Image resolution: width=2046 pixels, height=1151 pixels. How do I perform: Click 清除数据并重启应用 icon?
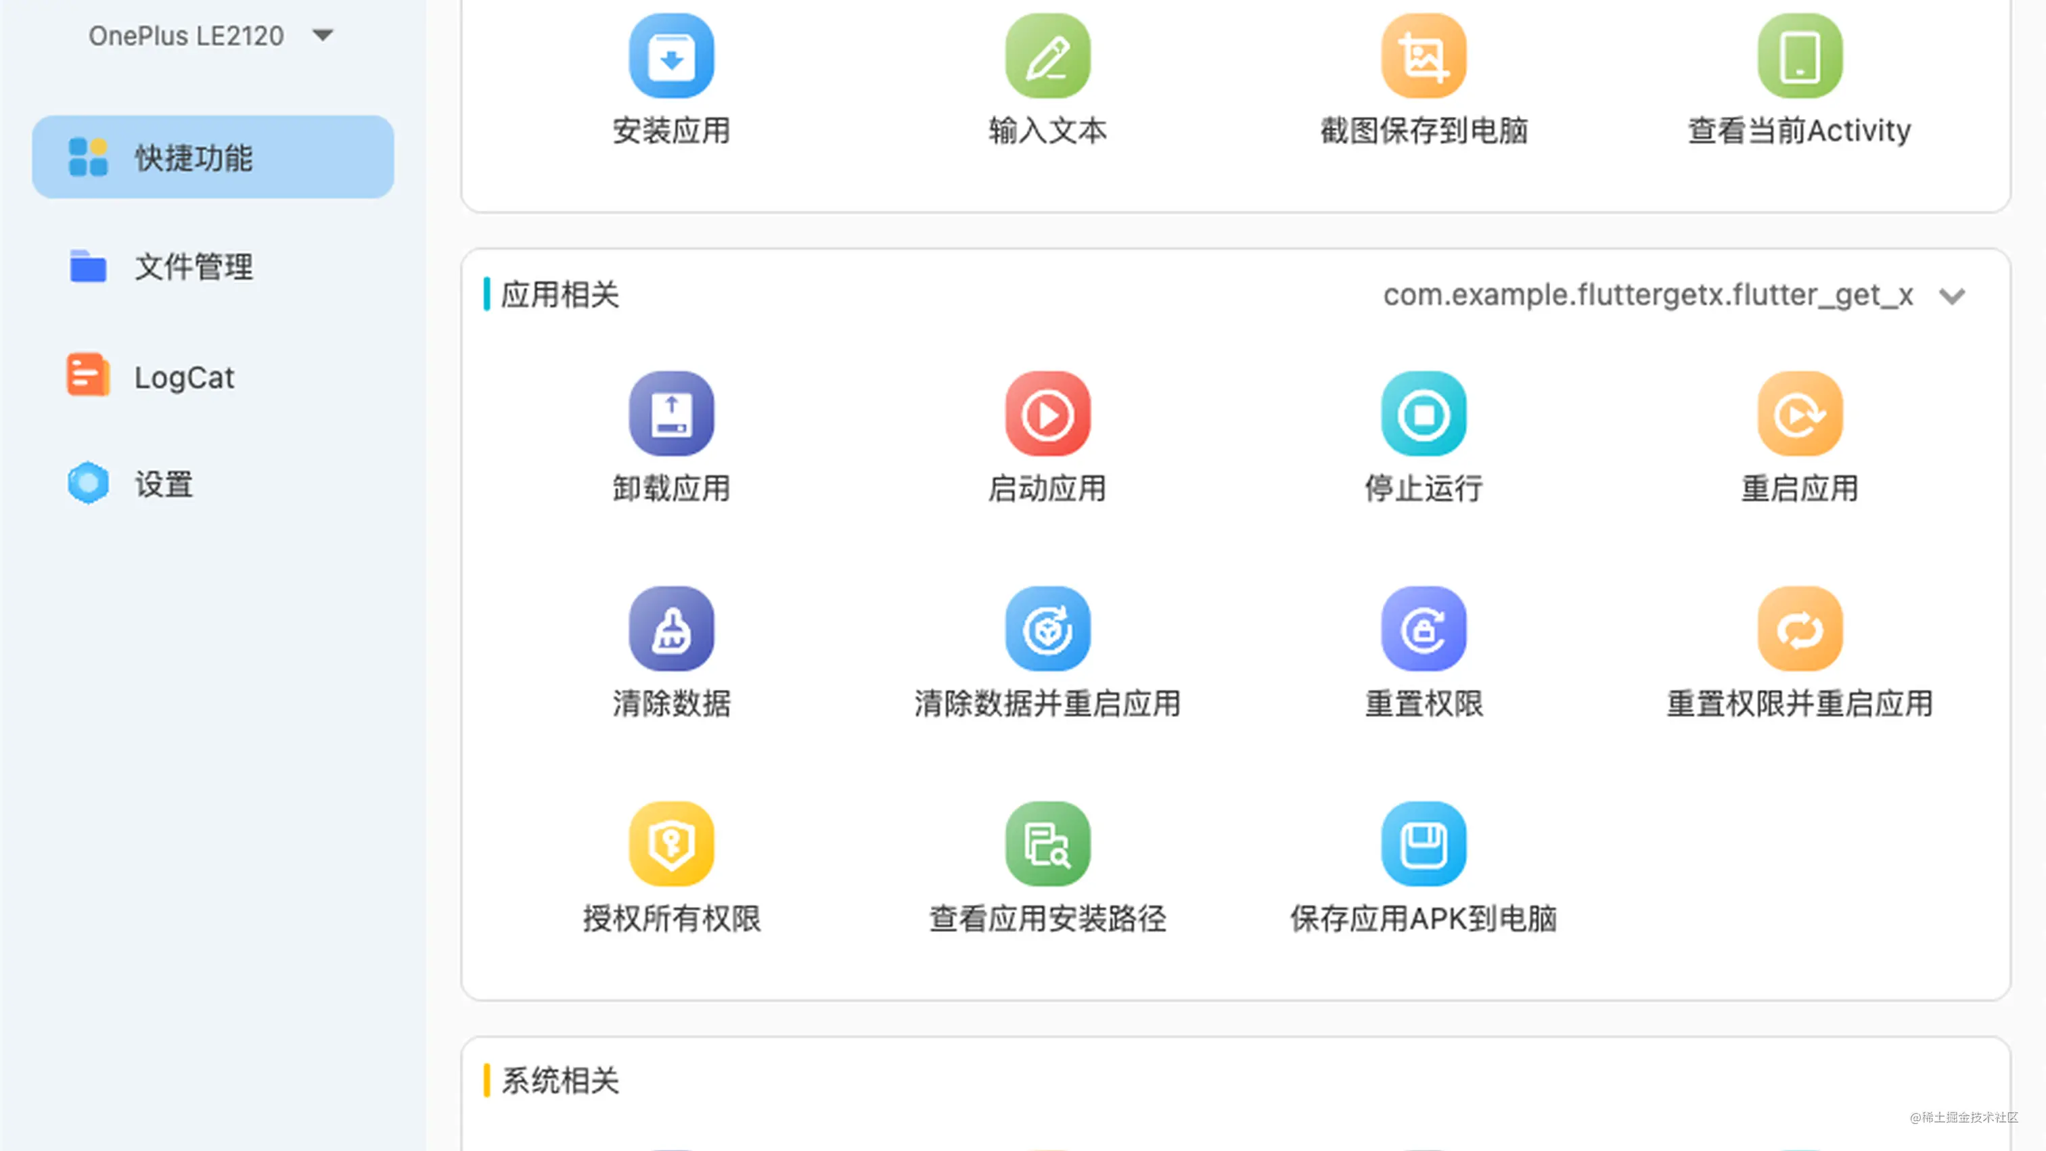click(x=1047, y=629)
